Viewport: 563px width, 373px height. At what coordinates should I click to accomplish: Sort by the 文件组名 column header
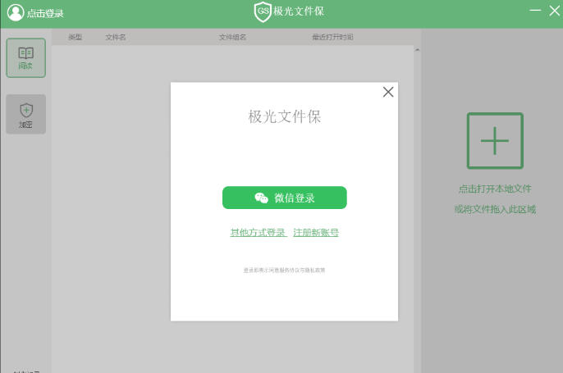click(232, 37)
